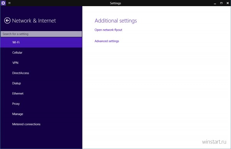The height and width of the screenshot is (149, 231).
Task: Switch to the Ethernet category
Action: point(41,93)
